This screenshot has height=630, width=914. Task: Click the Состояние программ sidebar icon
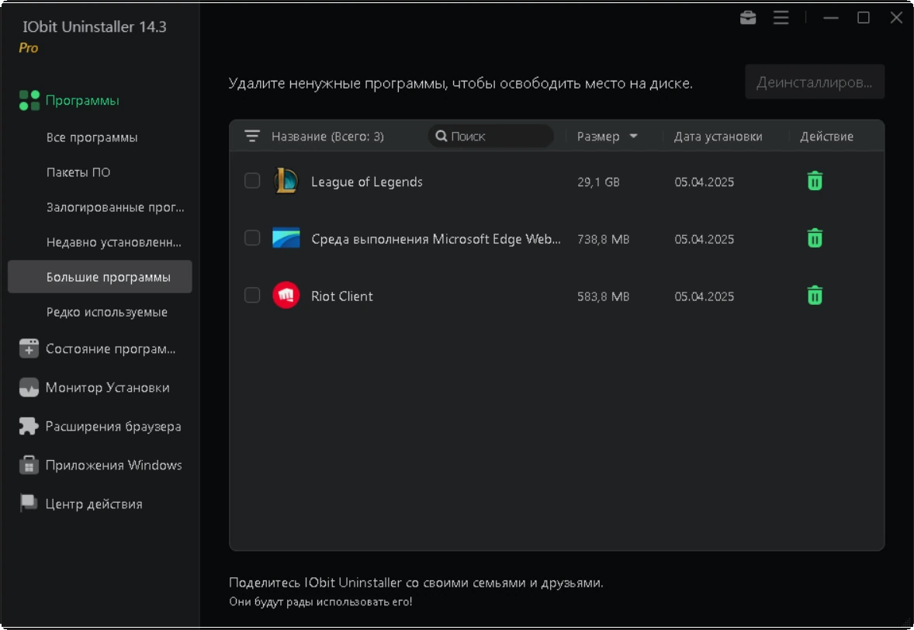29,348
